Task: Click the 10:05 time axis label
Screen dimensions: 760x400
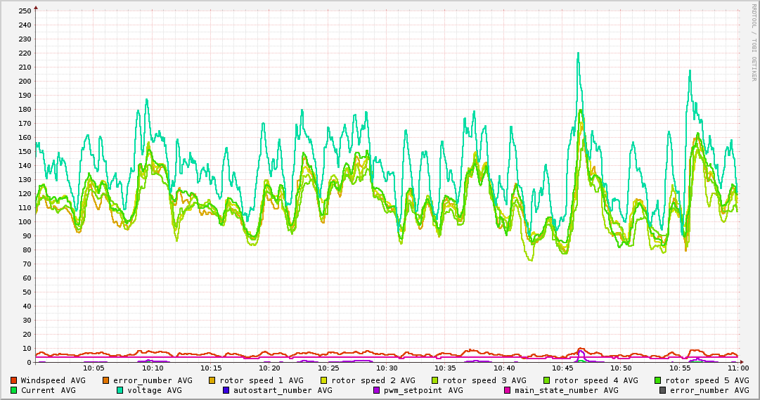Action: (94, 368)
